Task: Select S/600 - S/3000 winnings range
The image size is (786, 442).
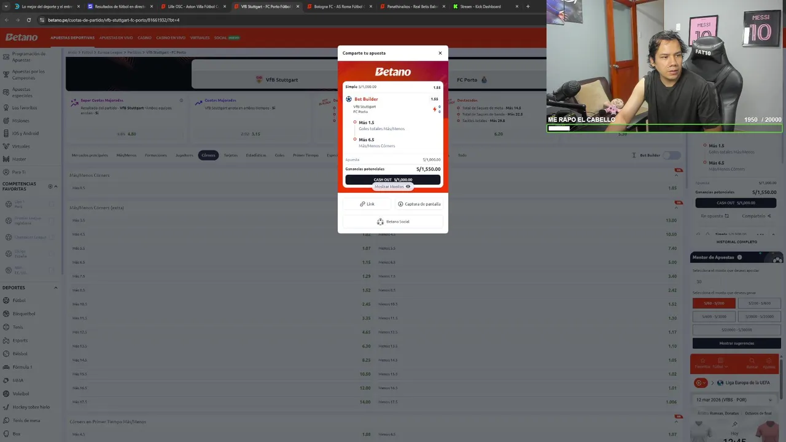Action: (714, 316)
